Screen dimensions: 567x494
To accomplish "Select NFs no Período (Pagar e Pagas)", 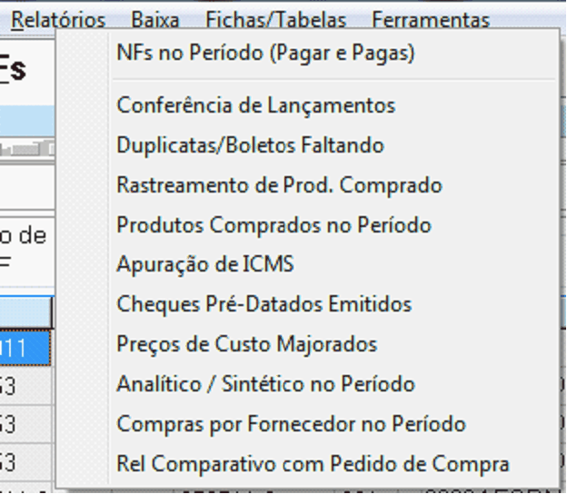I will (x=265, y=54).
